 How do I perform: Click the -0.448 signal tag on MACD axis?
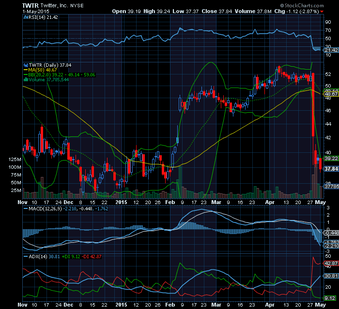(x=331, y=233)
